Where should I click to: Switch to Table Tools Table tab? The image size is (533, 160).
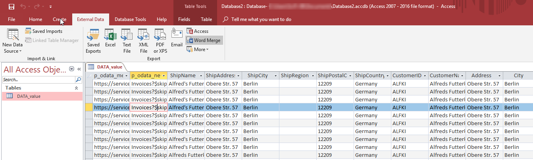[206, 19]
